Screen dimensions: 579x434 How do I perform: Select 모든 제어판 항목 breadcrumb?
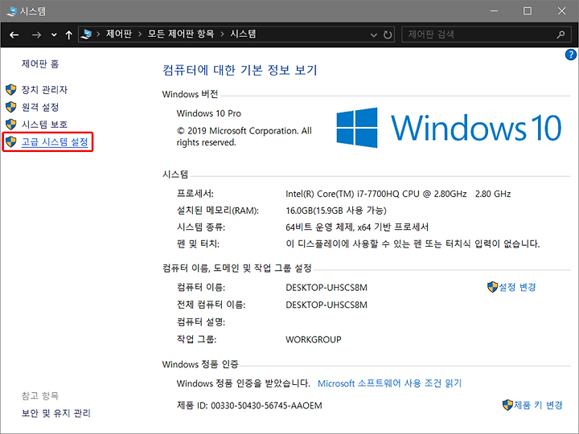(181, 34)
